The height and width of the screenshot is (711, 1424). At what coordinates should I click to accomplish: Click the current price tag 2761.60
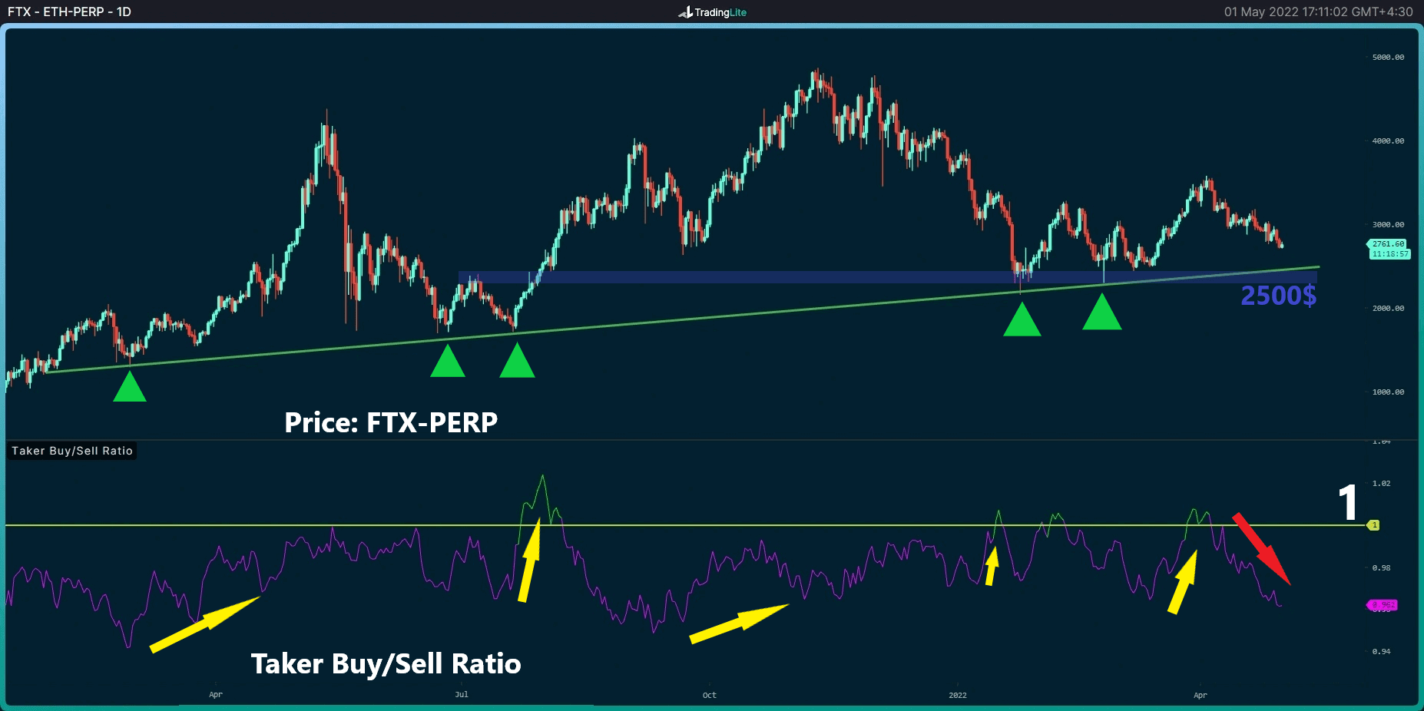pyautogui.click(x=1388, y=244)
